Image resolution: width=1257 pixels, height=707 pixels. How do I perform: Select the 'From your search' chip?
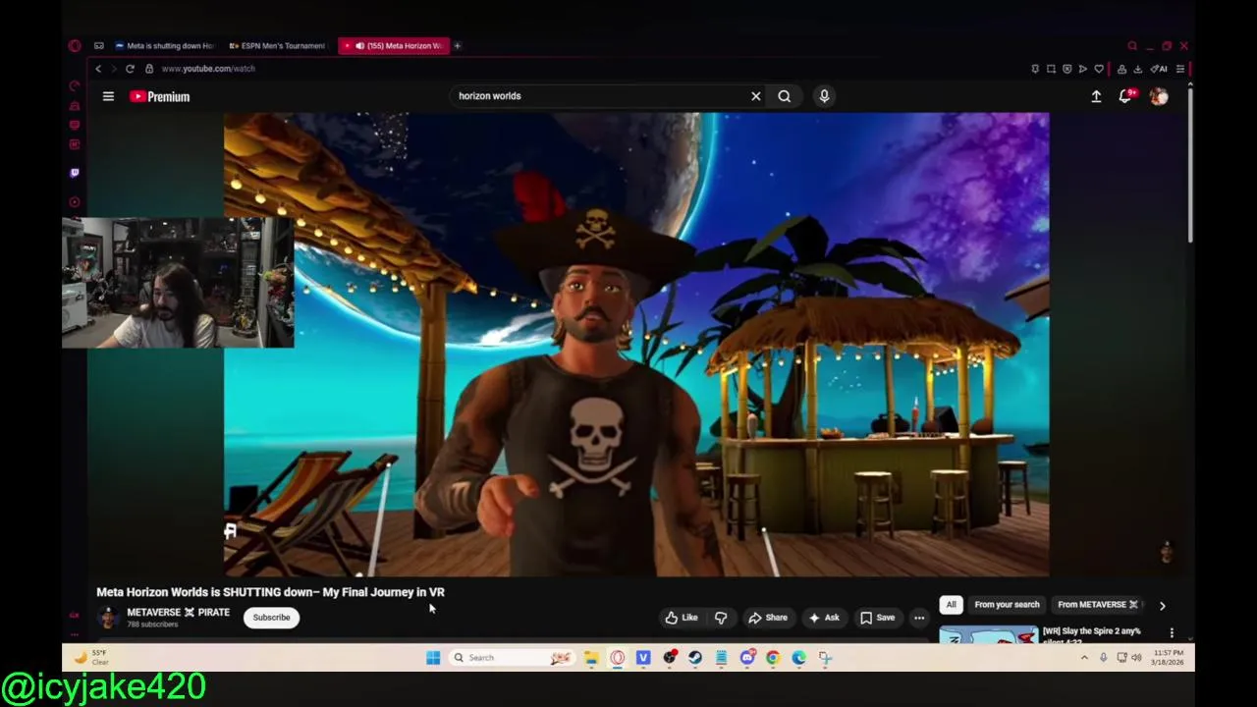point(1007,605)
